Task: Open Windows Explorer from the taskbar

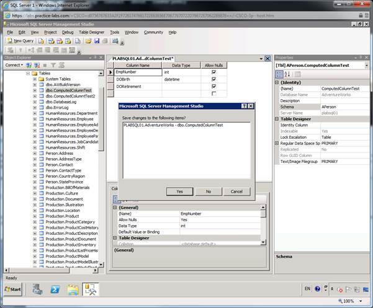Action: pyautogui.click(x=73, y=289)
